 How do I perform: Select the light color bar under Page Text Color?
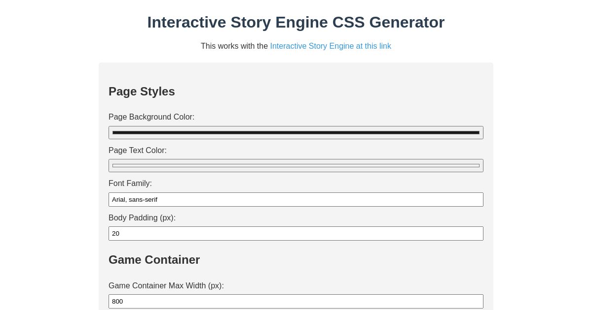(296, 165)
